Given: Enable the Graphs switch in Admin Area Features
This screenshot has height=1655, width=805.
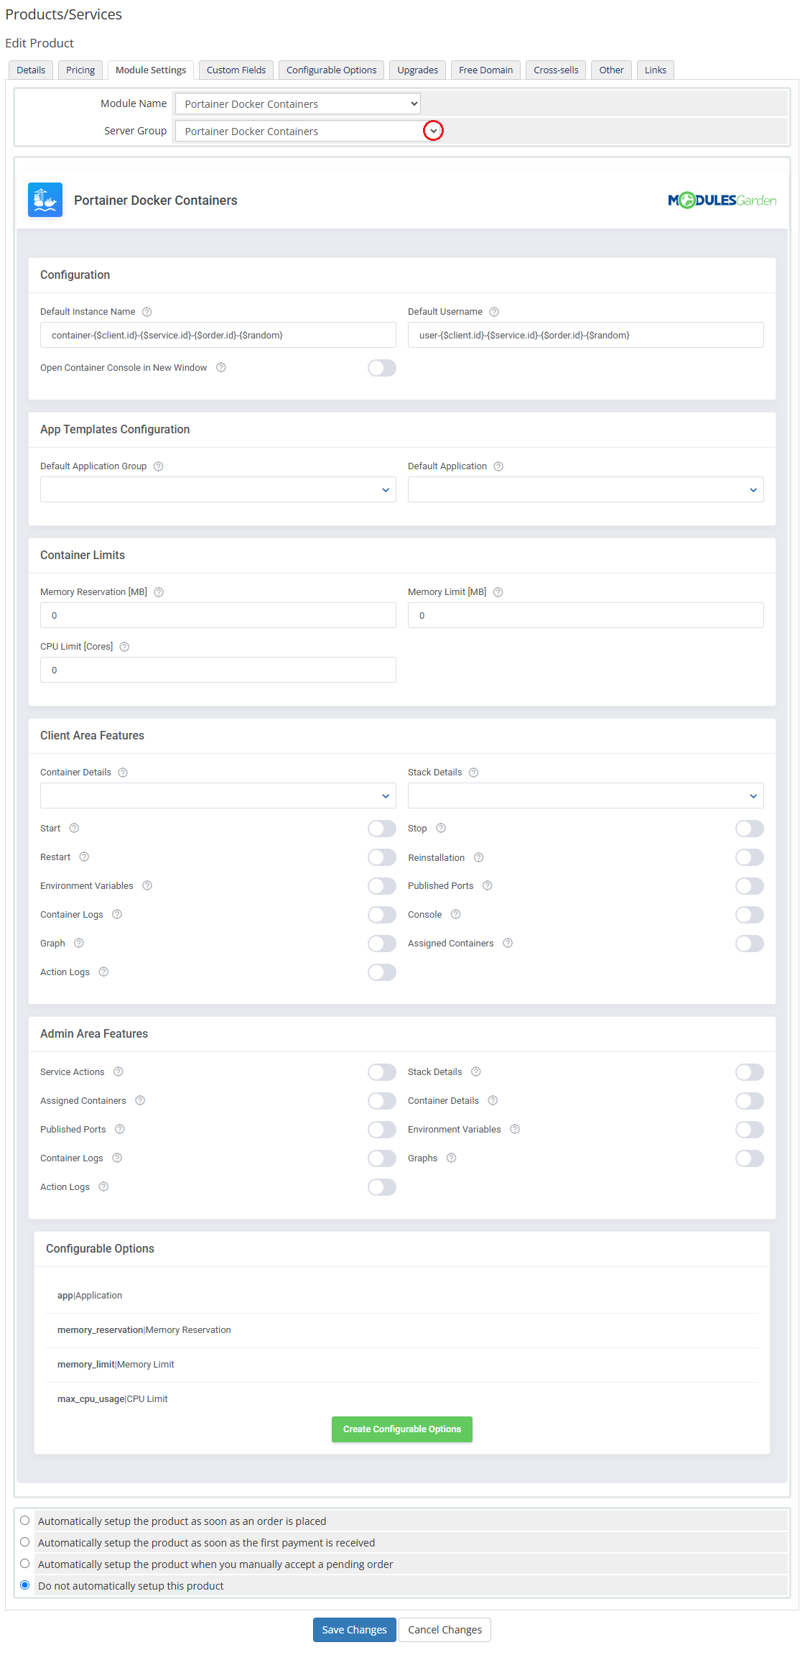Looking at the screenshot, I should click(750, 1158).
